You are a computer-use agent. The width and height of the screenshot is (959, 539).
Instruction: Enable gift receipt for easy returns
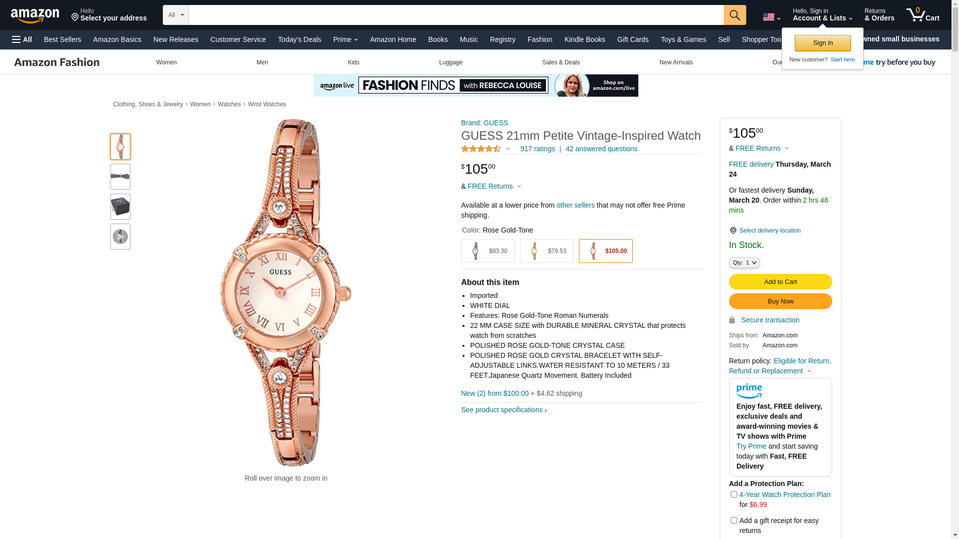(734, 521)
